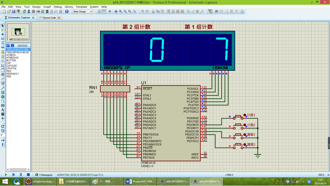Add a new sheet icon
This screenshot has width=330, height=186.
tap(227, 11)
